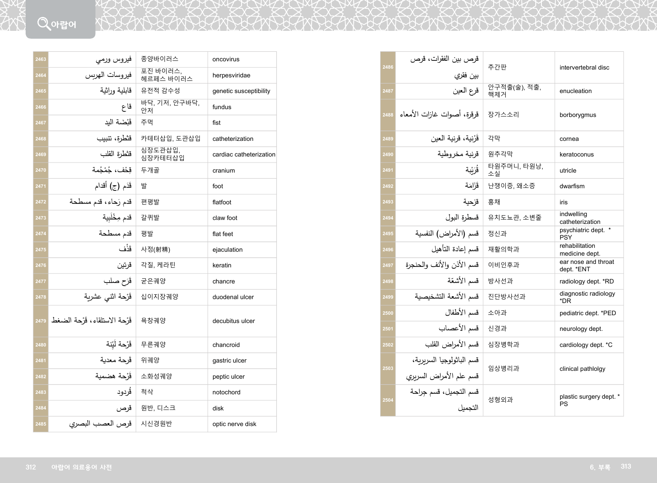The height and width of the screenshot is (483, 657).
Task: Click the 'claw foot' entry
Action: pyautogui.click(x=225, y=218)
